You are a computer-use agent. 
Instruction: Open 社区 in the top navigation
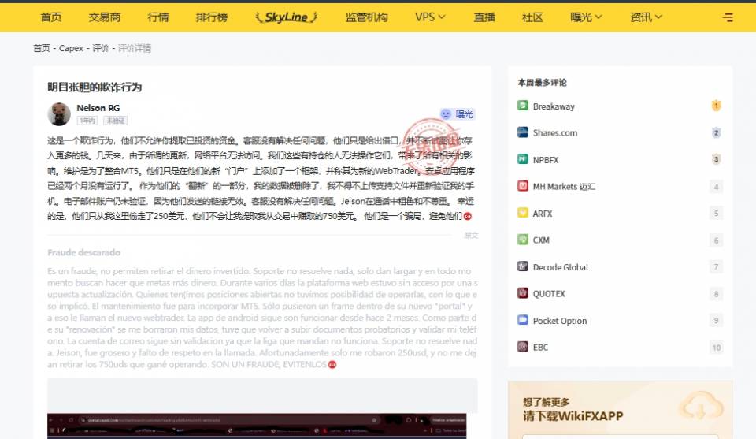(x=533, y=17)
